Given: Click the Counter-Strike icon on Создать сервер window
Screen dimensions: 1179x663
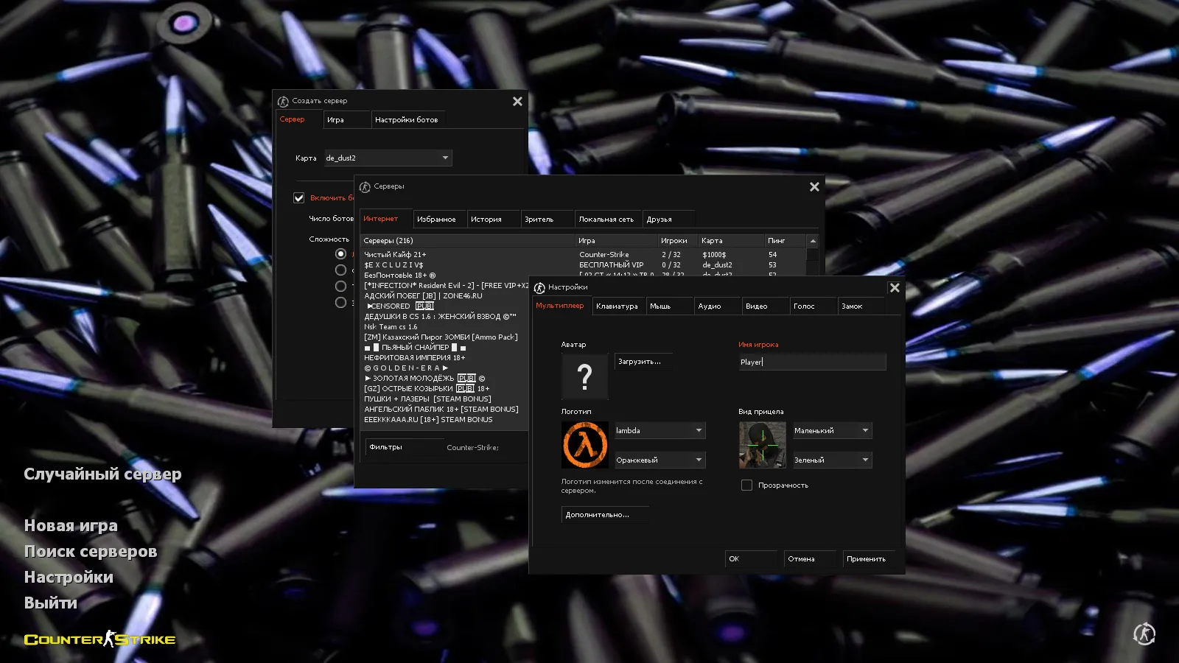Looking at the screenshot, I should pos(281,101).
